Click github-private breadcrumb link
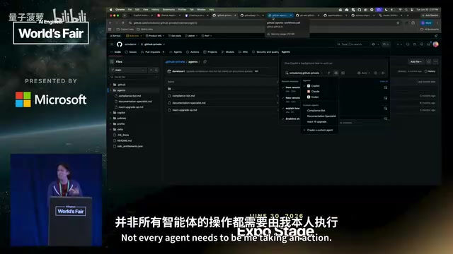The image size is (453, 254). 175,61
